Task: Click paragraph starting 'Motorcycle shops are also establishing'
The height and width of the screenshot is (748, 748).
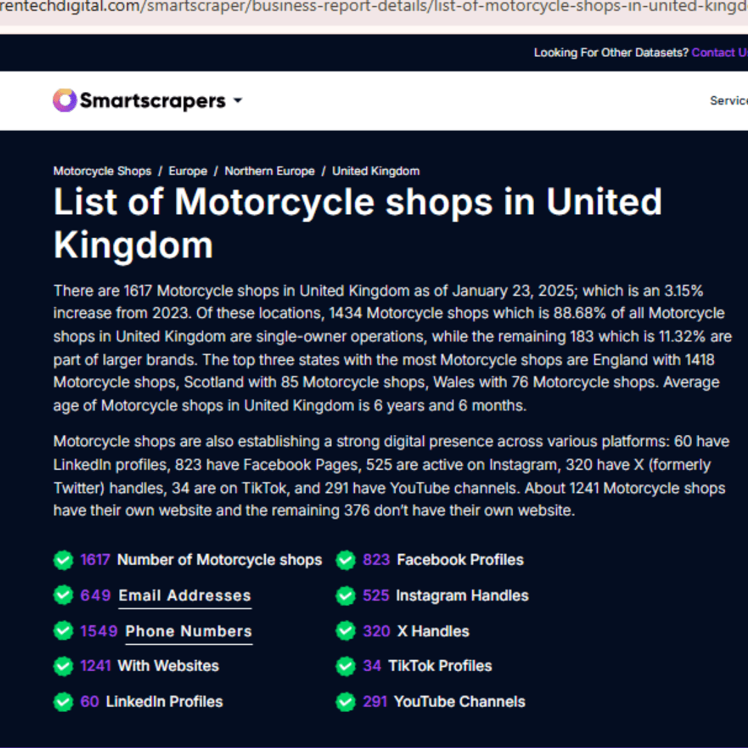Action: [391, 476]
